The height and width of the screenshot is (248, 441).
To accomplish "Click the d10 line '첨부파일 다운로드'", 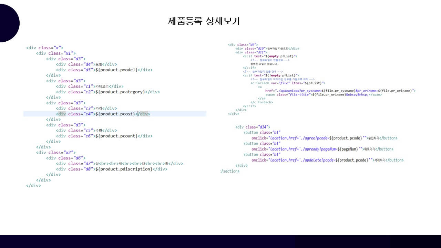I will coord(267,49).
